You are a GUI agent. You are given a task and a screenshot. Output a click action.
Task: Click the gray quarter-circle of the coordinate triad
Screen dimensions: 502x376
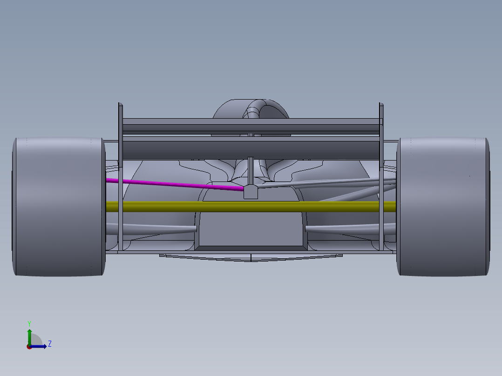pyautogui.click(x=36, y=339)
